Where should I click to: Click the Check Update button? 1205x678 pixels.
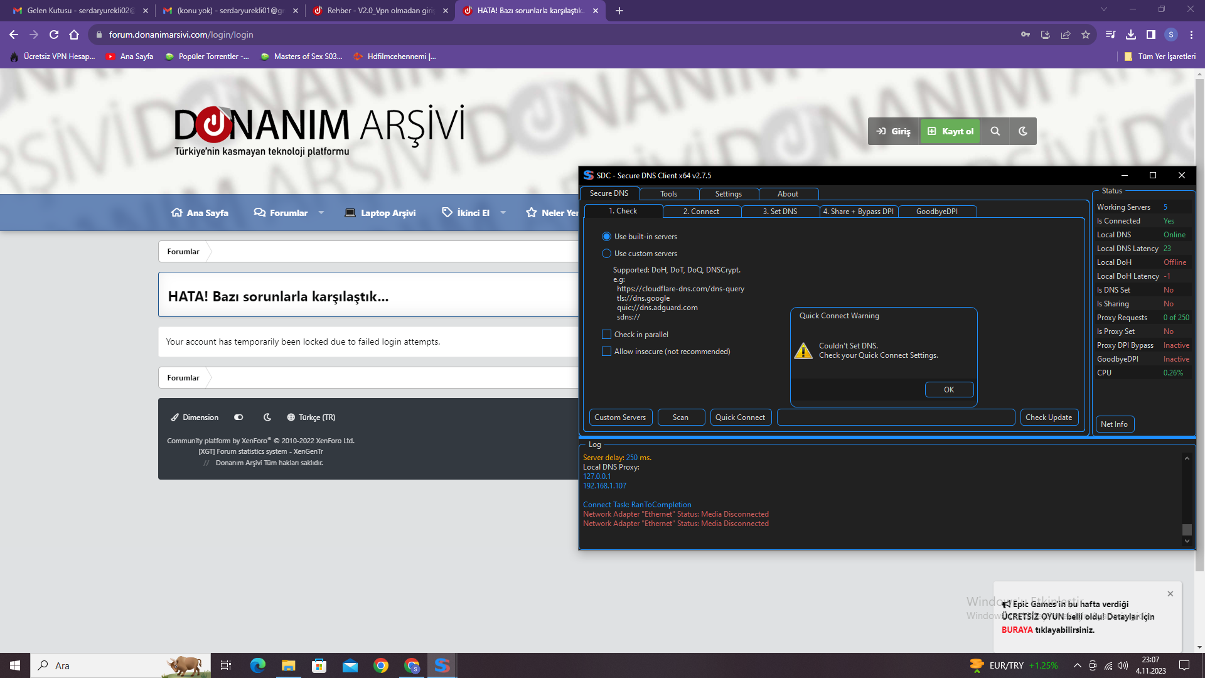click(x=1049, y=417)
